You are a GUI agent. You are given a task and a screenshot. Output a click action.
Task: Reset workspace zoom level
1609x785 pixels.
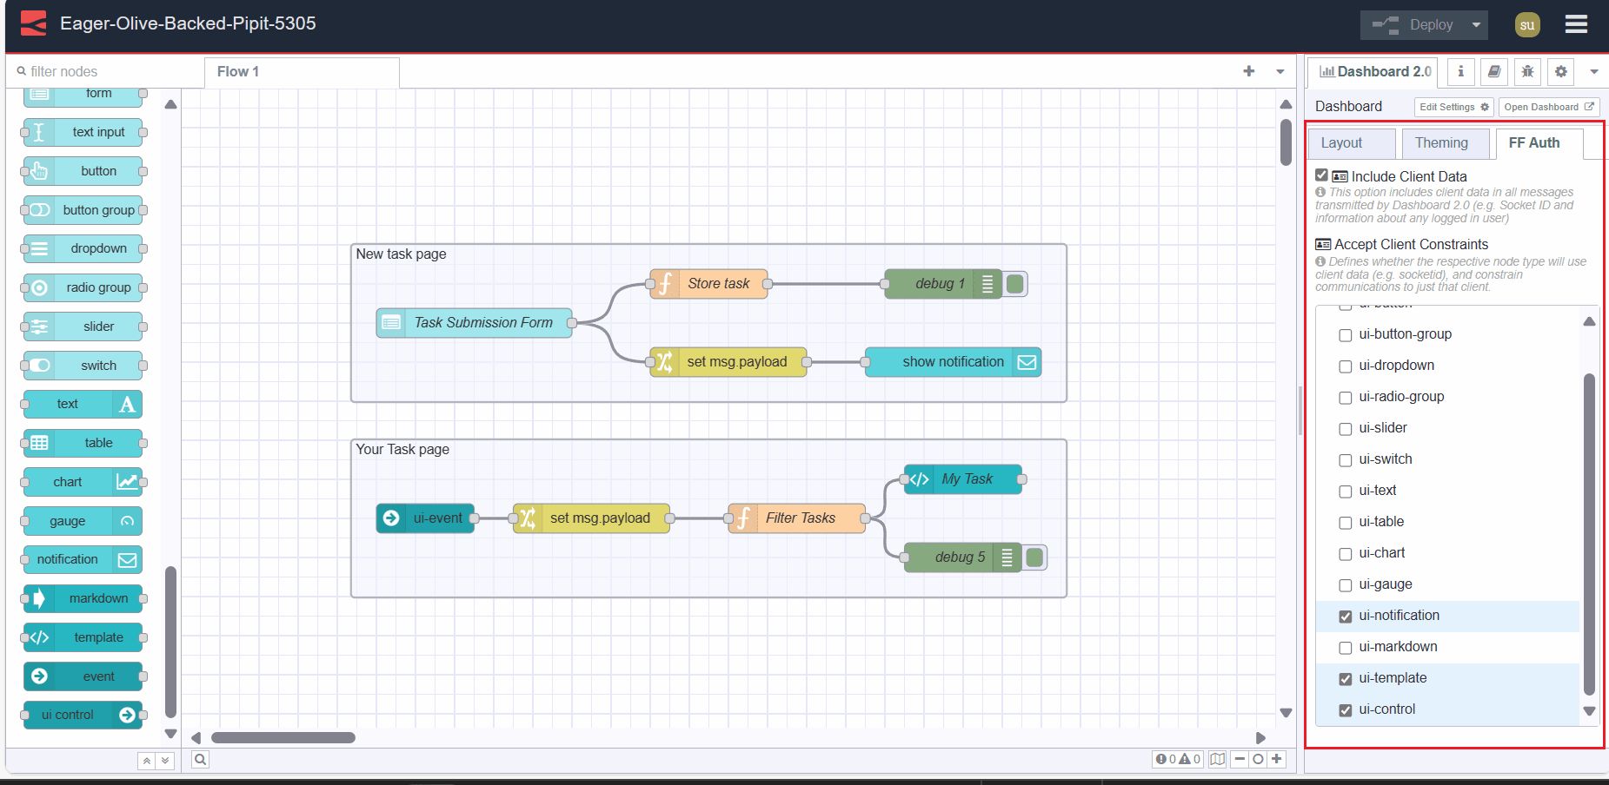click(x=1258, y=759)
